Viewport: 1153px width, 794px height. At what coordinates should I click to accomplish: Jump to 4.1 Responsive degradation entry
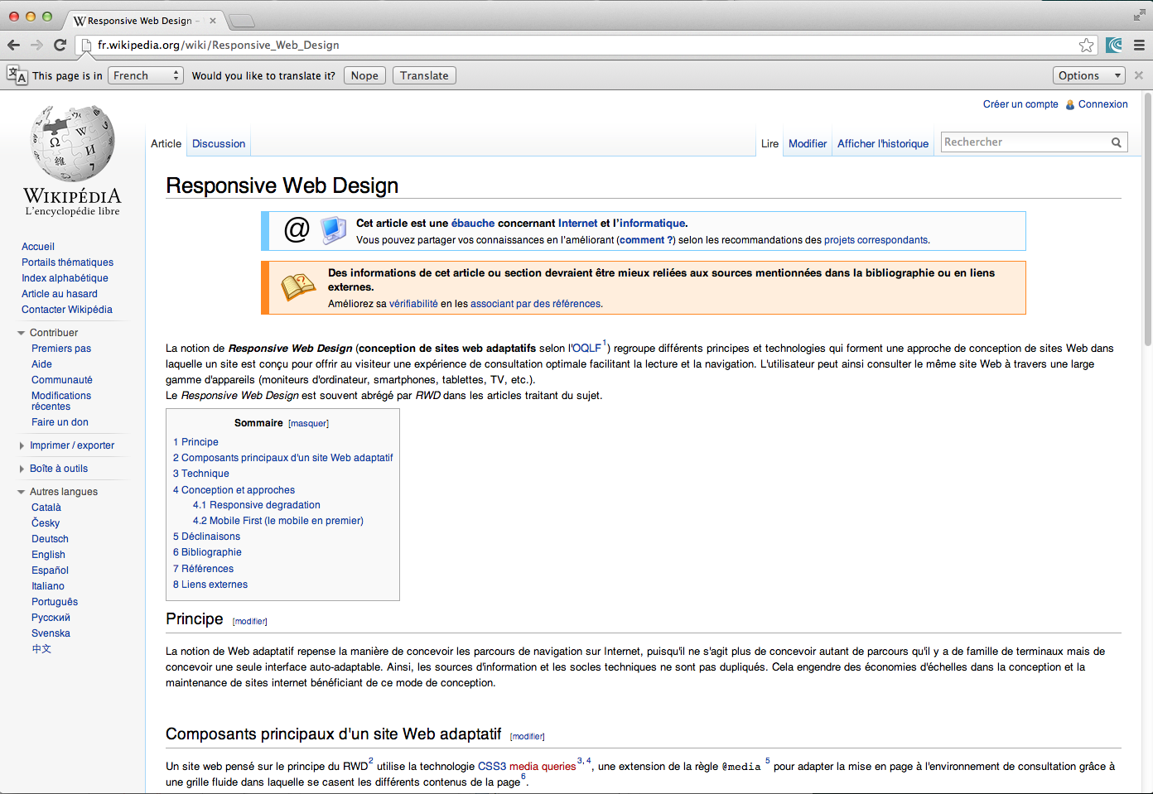[257, 505]
